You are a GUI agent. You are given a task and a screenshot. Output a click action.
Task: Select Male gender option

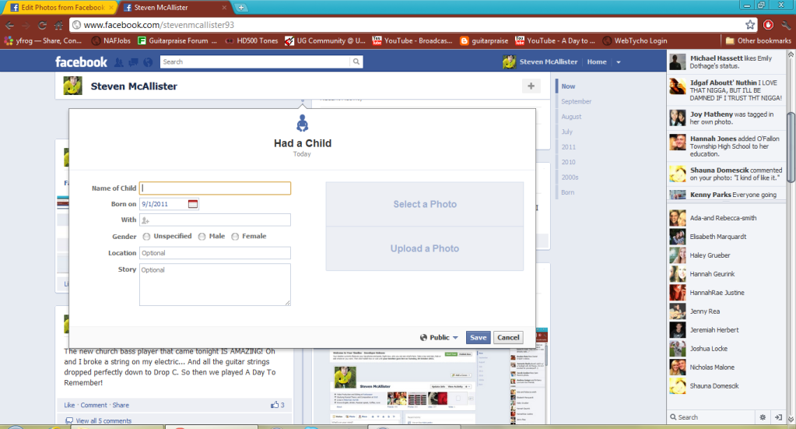click(x=202, y=237)
